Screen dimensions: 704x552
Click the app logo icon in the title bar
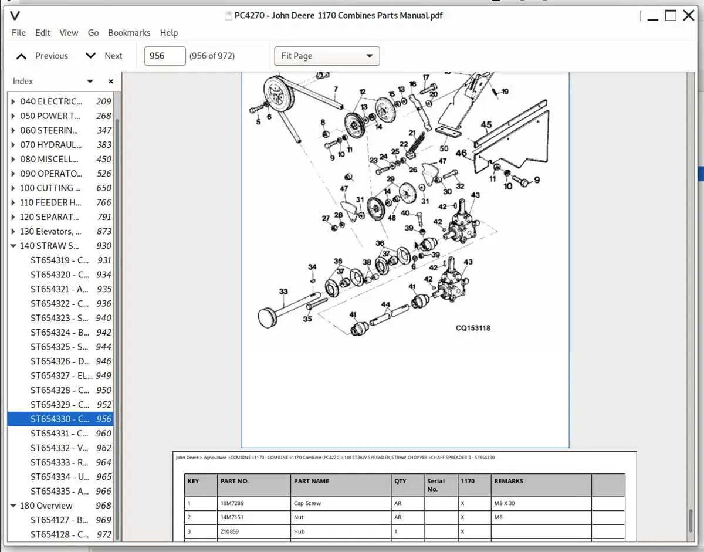[x=15, y=15]
